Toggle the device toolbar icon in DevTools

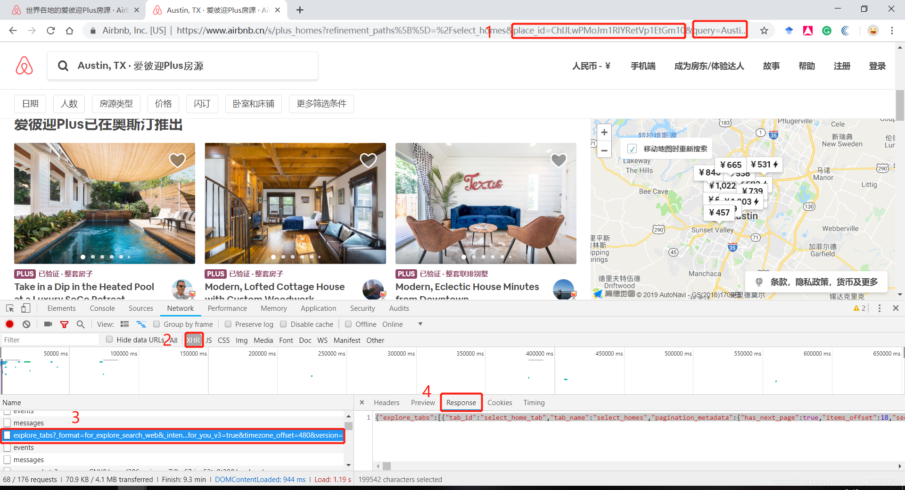pos(26,308)
